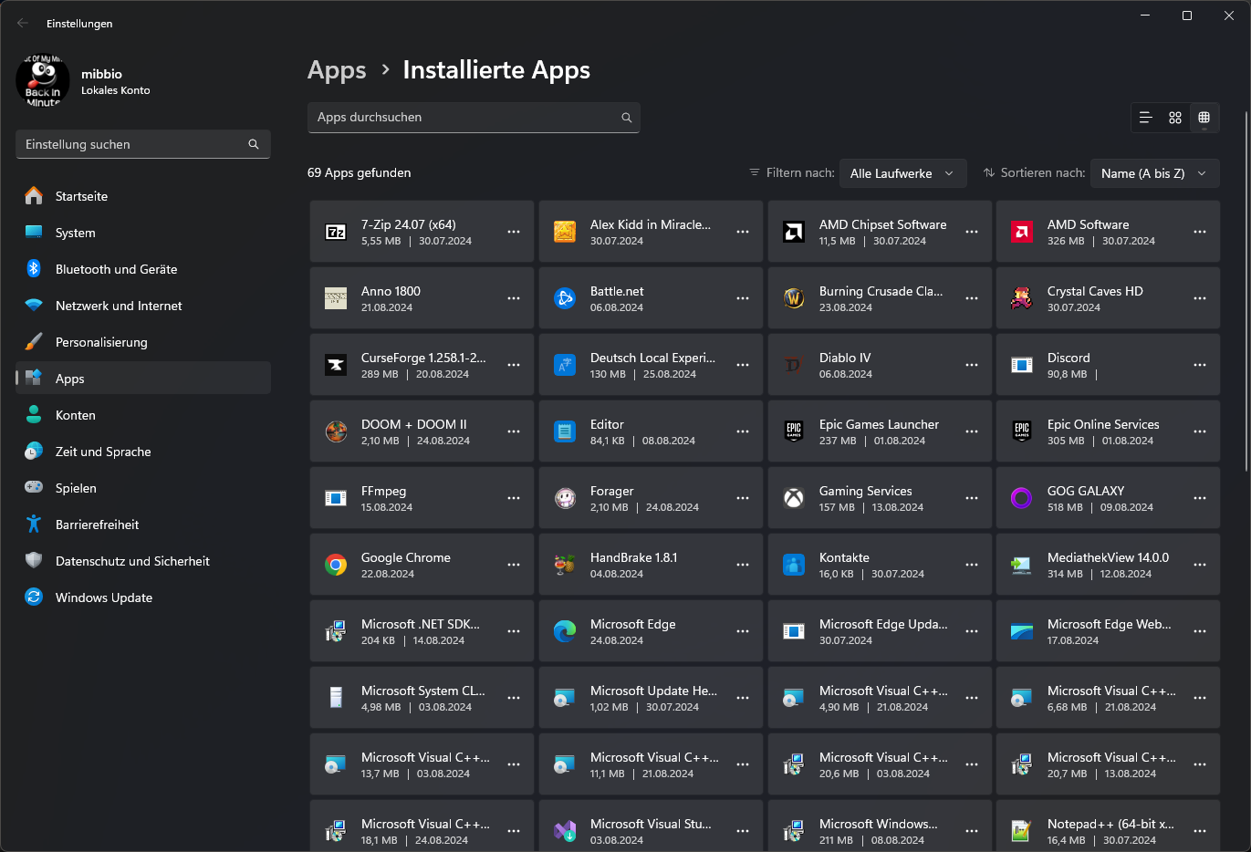Switch to grid view layout
The image size is (1251, 852).
(1175, 118)
